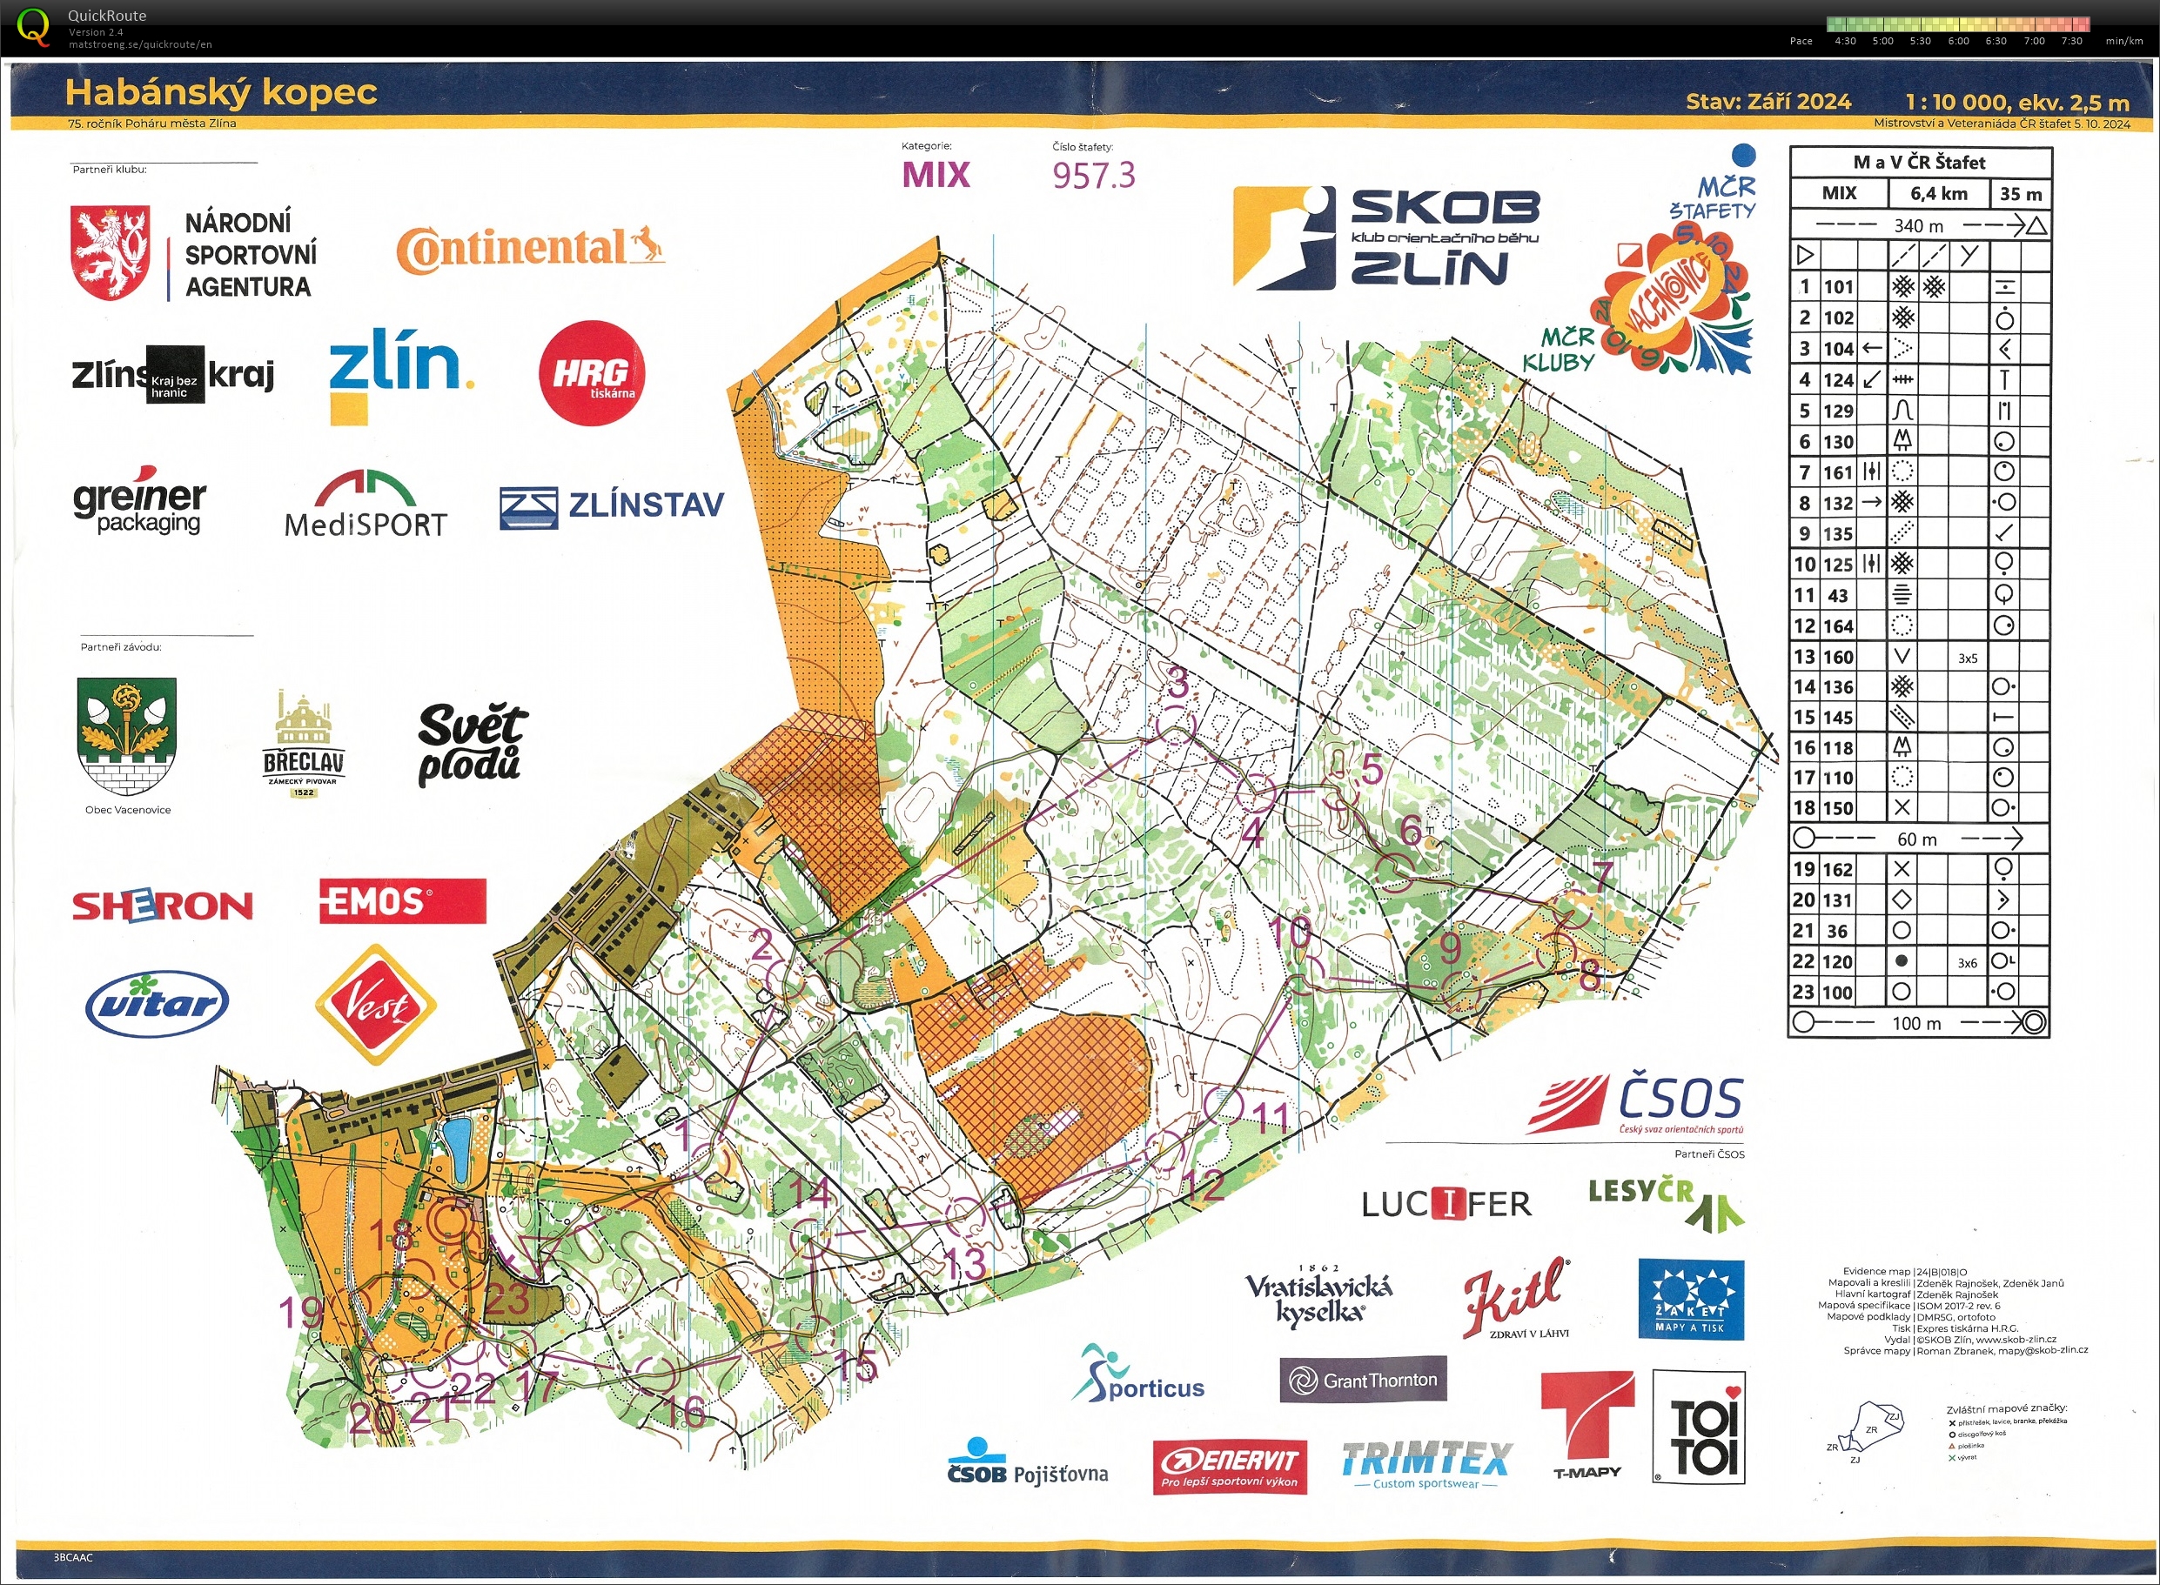Open the matstroeng.se/quickroute/en link text
The width and height of the screenshot is (2160, 1585).
coord(140,44)
